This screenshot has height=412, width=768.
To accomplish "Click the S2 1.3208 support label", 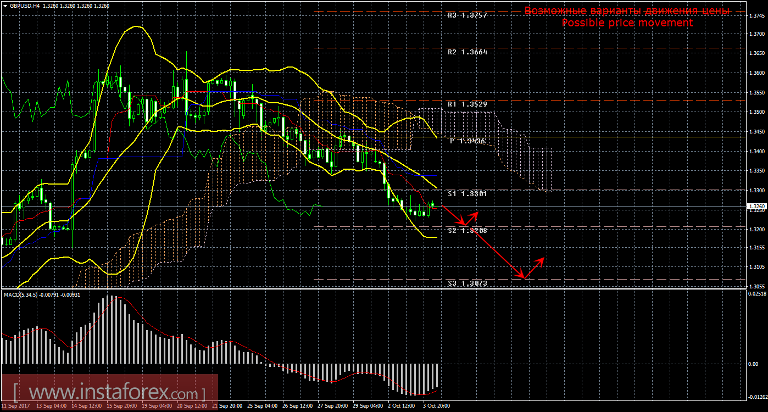I will 467,231.
